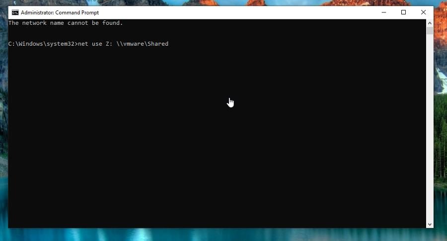
Task: Click the 'Administrator: Command Prompt' title text
Action: (60, 12)
